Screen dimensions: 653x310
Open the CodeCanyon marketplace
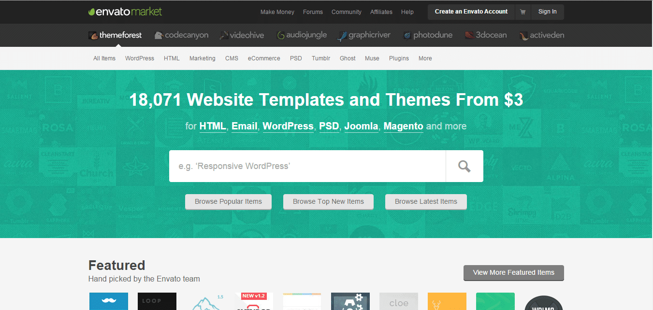(181, 35)
